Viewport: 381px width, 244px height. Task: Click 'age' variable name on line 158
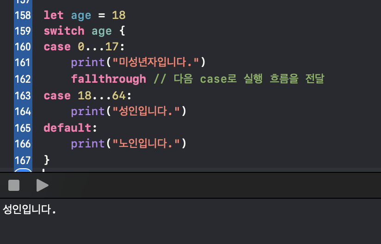(81, 16)
